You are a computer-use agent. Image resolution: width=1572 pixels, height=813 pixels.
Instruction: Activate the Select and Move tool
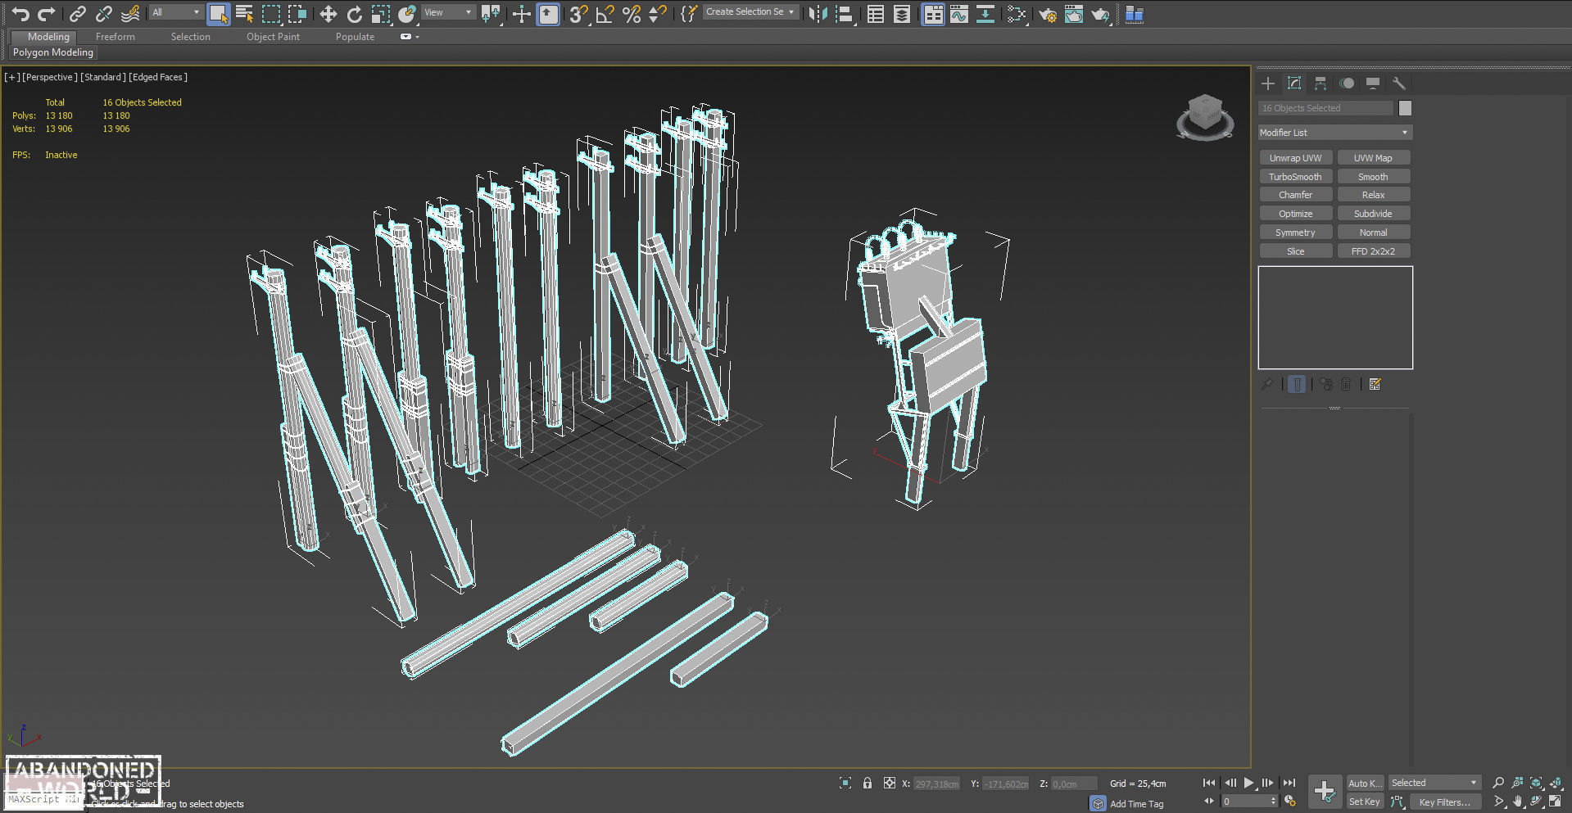[328, 14]
